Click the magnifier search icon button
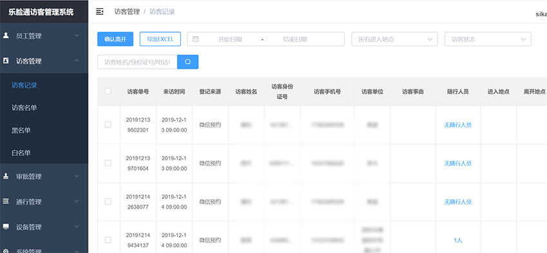The width and height of the screenshot is (547, 253). (x=188, y=62)
